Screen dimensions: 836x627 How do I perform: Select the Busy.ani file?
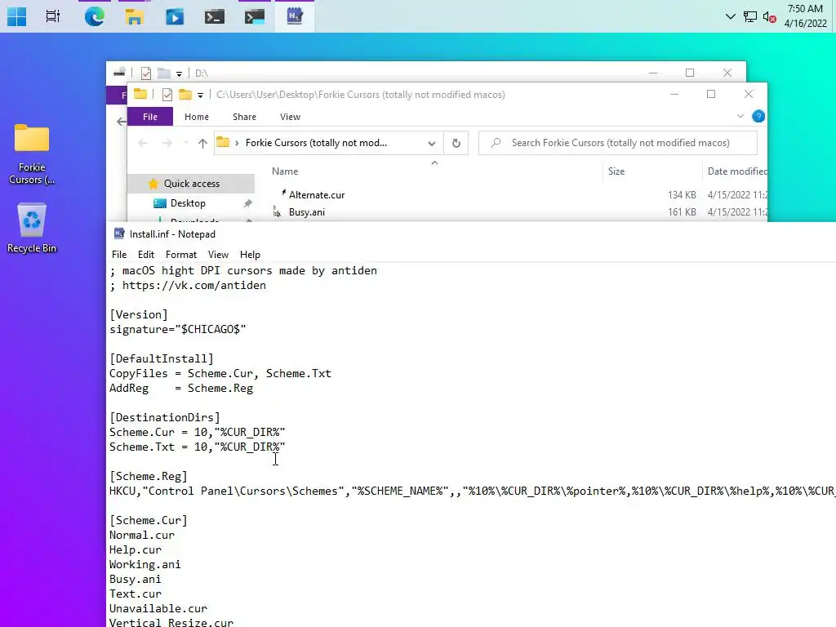click(x=307, y=212)
